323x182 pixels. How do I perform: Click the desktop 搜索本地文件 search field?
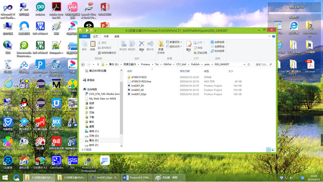pyautogui.click(x=294, y=7)
